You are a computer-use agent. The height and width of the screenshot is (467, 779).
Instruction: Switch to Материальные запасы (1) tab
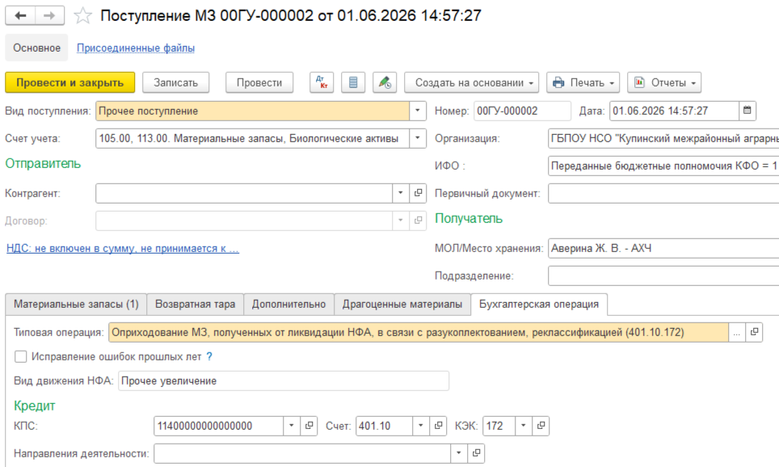pos(76,304)
